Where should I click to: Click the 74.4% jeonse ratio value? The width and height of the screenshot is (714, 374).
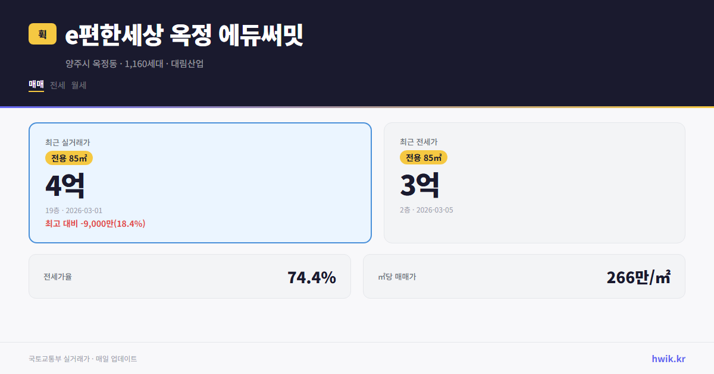click(x=311, y=276)
